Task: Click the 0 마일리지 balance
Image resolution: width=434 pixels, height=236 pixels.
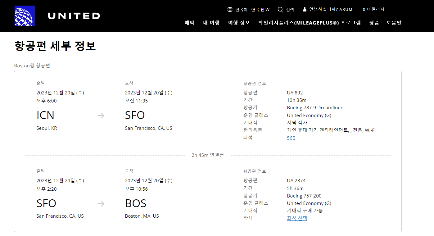Action: click(373, 9)
